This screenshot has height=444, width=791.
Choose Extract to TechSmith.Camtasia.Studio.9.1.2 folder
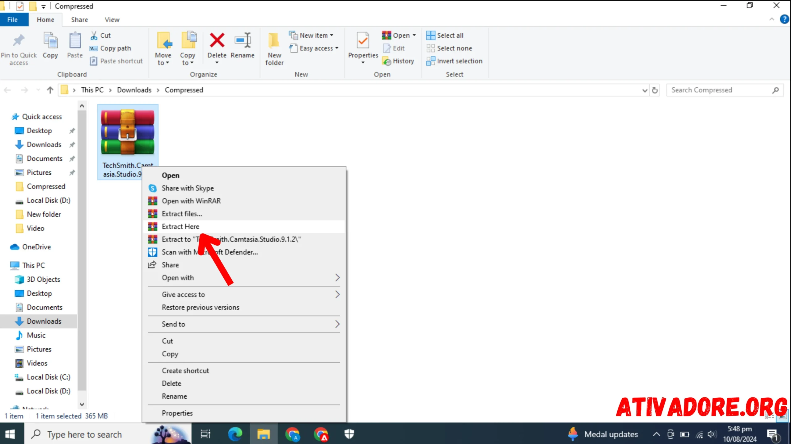[x=244, y=239]
